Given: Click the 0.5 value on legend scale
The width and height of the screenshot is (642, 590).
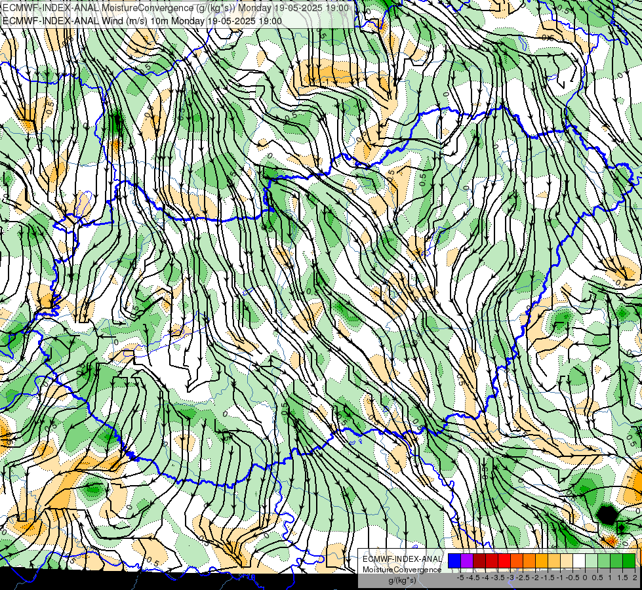Looking at the screenshot, I should (597, 578).
